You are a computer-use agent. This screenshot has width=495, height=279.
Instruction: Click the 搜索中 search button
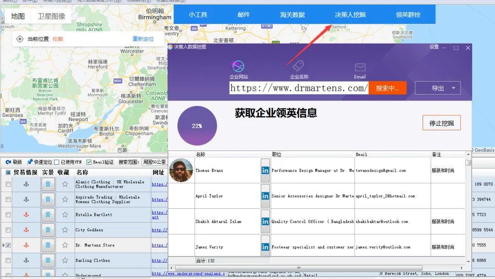387,88
